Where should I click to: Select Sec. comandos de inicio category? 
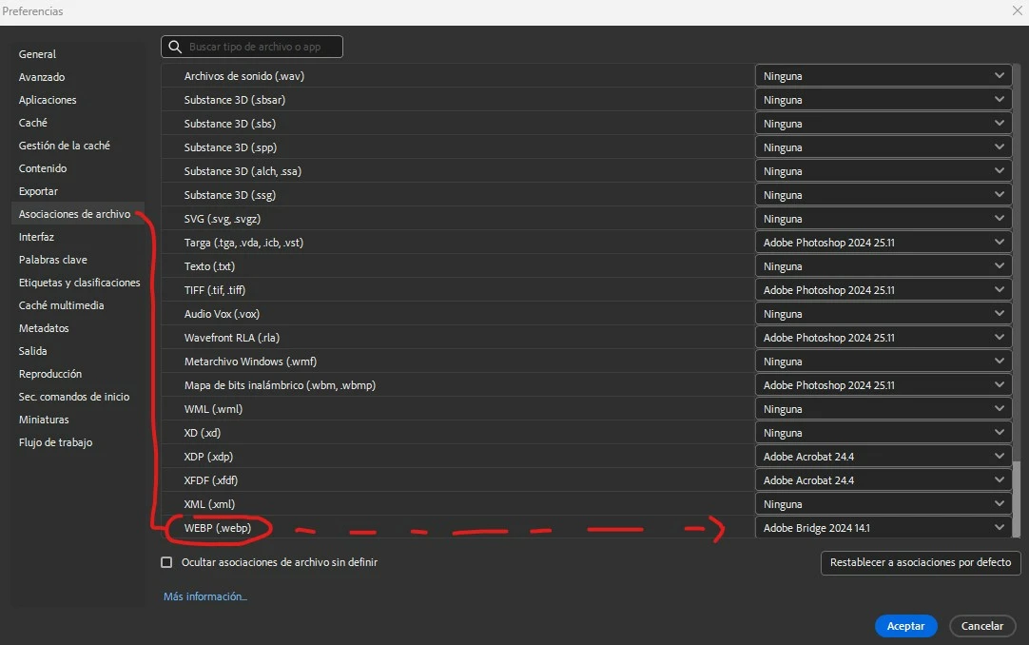click(x=73, y=397)
